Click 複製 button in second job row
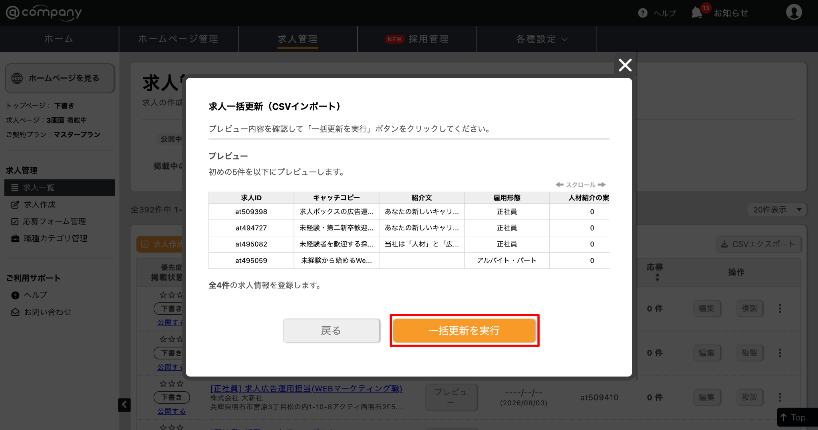The image size is (818, 430). click(x=750, y=353)
